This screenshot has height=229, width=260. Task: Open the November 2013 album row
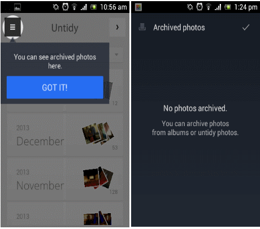(65, 179)
